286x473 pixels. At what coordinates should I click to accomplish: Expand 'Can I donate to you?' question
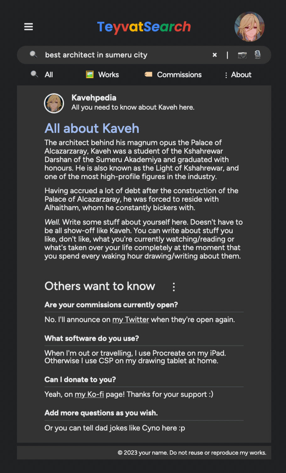(80, 380)
